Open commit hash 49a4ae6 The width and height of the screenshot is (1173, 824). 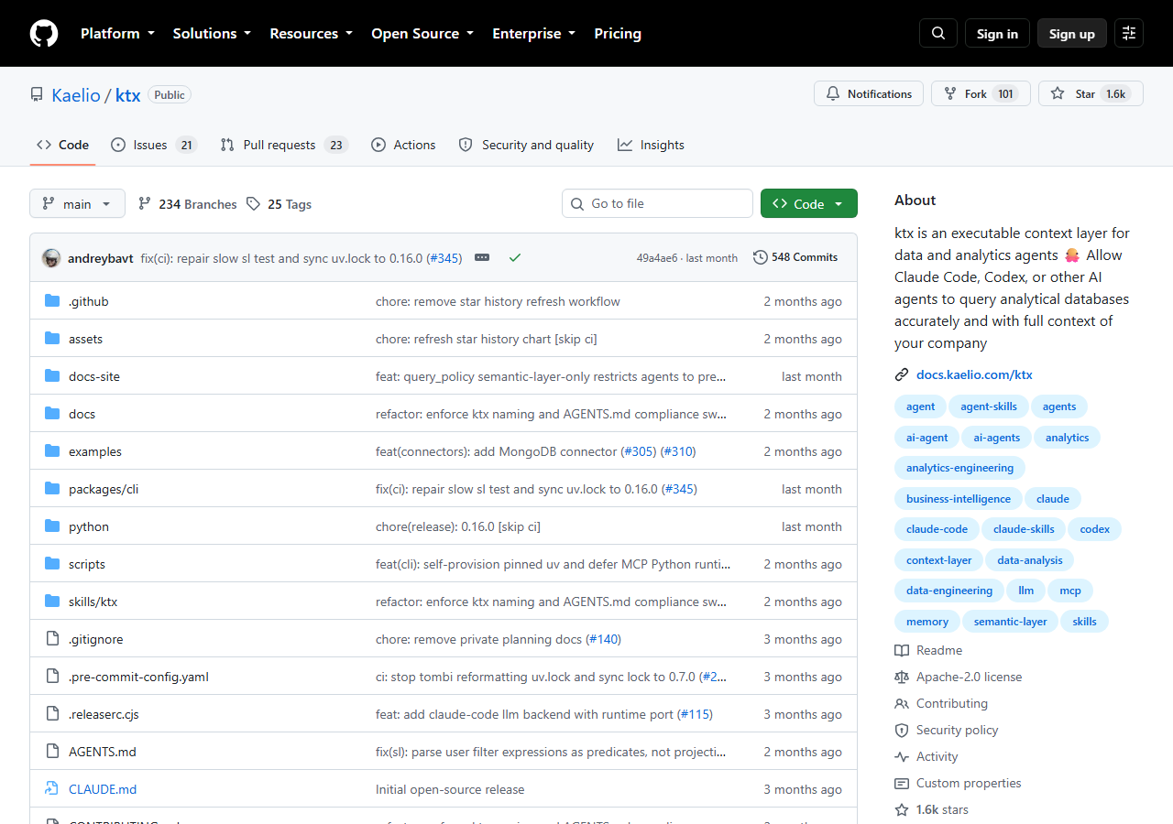tap(657, 258)
